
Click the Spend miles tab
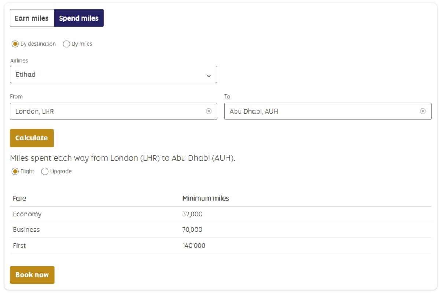click(x=79, y=18)
